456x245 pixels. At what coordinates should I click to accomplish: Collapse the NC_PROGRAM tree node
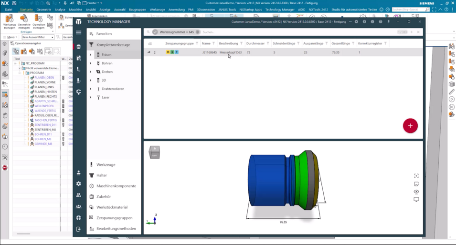click(x=15, y=63)
